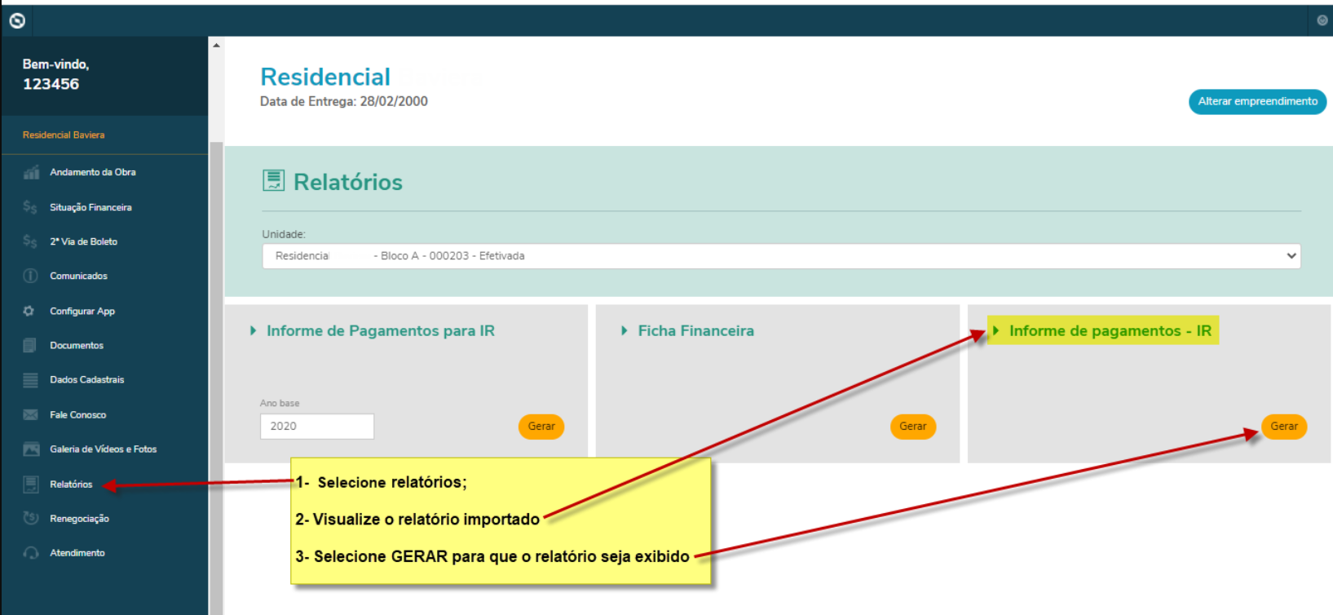Click the Comunicados info icon
This screenshot has width=1333, height=615.
pyautogui.click(x=30, y=276)
